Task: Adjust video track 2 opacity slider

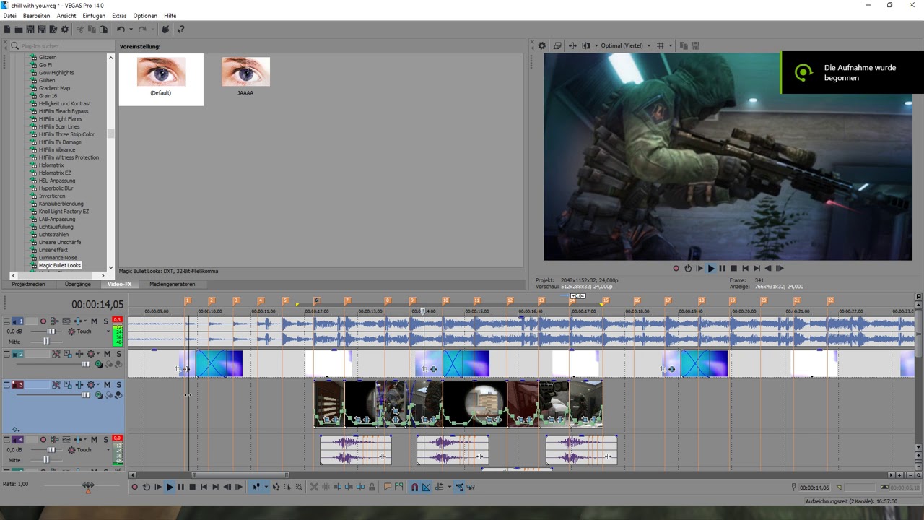Action: point(85,364)
